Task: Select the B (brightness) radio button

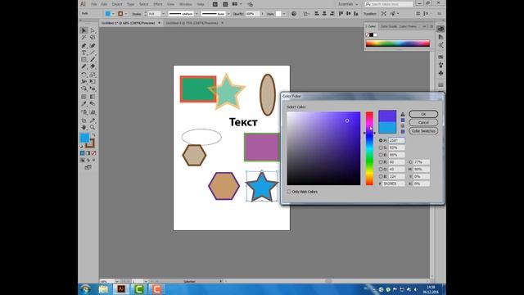Action: 381,155
